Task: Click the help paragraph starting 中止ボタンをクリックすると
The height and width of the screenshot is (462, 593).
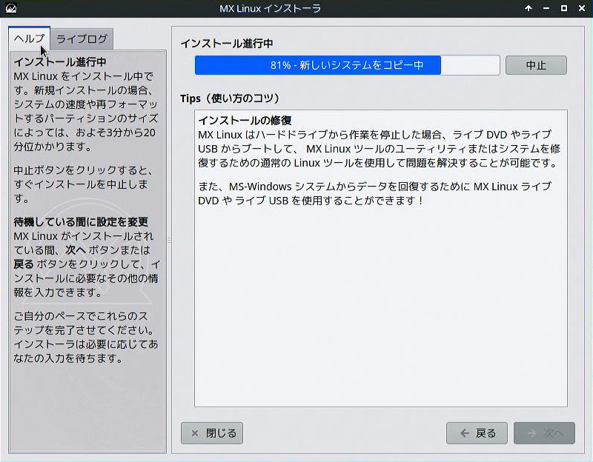Action: [83, 184]
